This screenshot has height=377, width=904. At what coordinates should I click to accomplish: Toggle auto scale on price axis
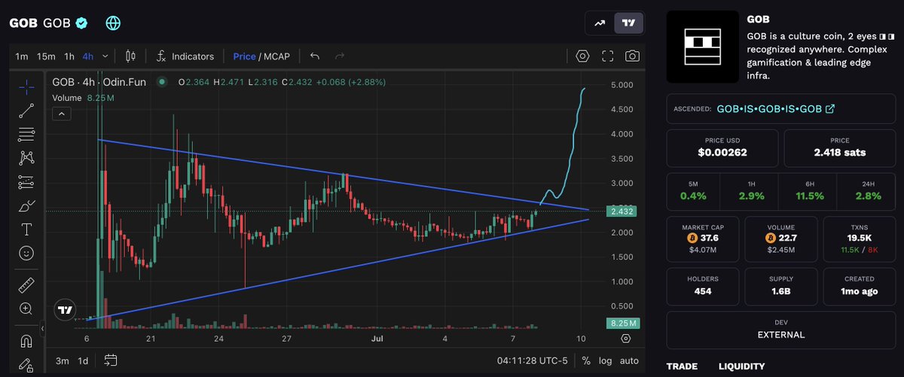click(629, 360)
